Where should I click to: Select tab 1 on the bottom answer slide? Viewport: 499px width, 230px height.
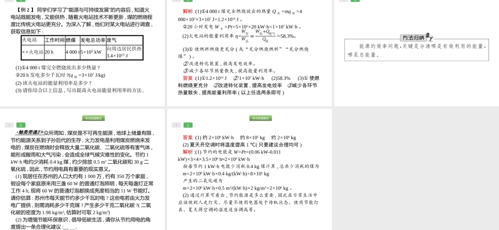click(x=176, y=125)
